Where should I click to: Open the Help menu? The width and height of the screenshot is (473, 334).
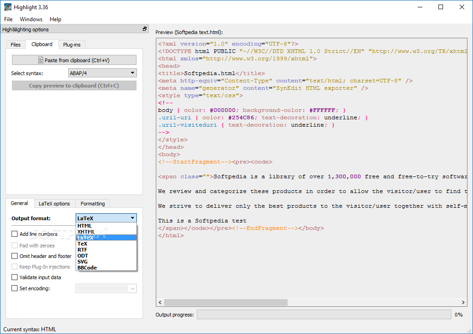click(55, 19)
